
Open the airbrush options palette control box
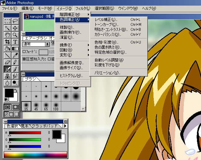24,34
